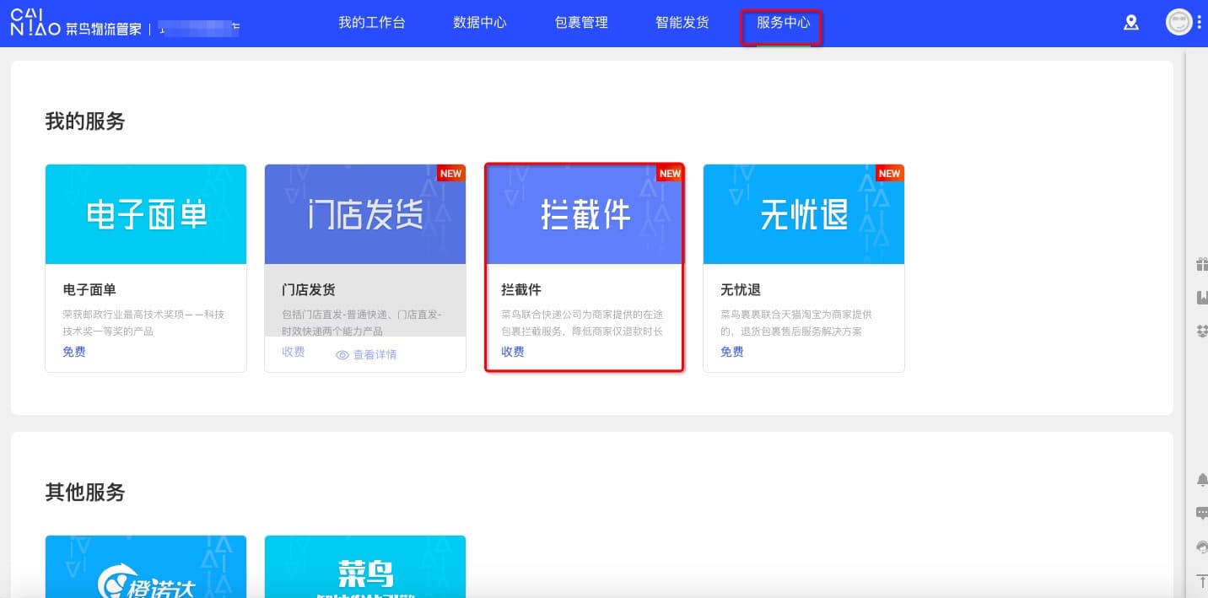Click the back-to-top arrow icon
The height and width of the screenshot is (598, 1208).
pyautogui.click(x=1202, y=580)
